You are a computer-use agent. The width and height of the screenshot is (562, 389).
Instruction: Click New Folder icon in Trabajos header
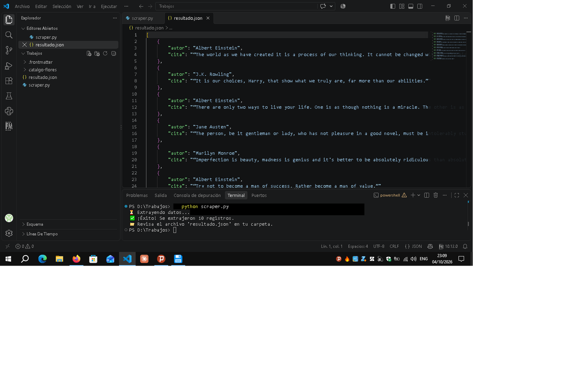point(97,54)
